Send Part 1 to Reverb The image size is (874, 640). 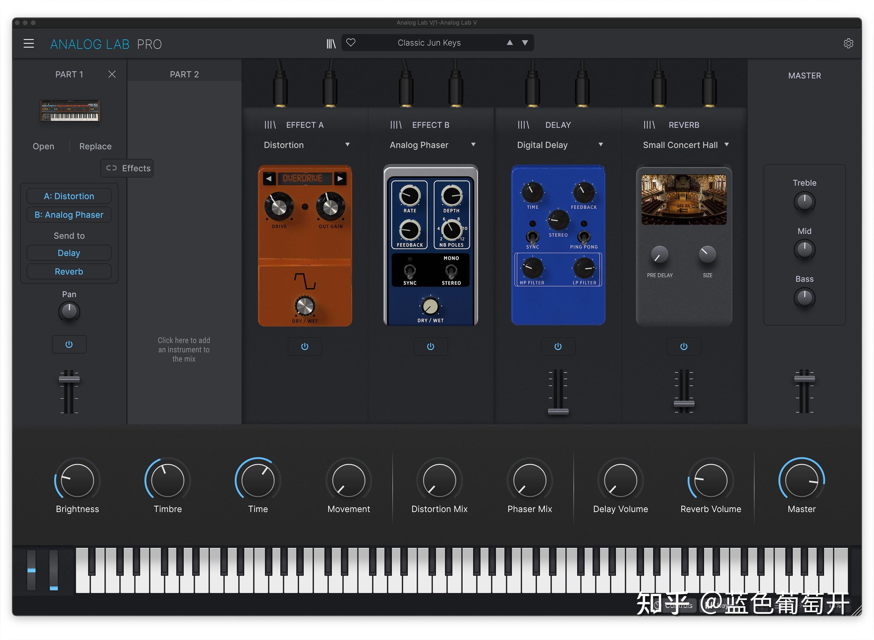coord(69,271)
